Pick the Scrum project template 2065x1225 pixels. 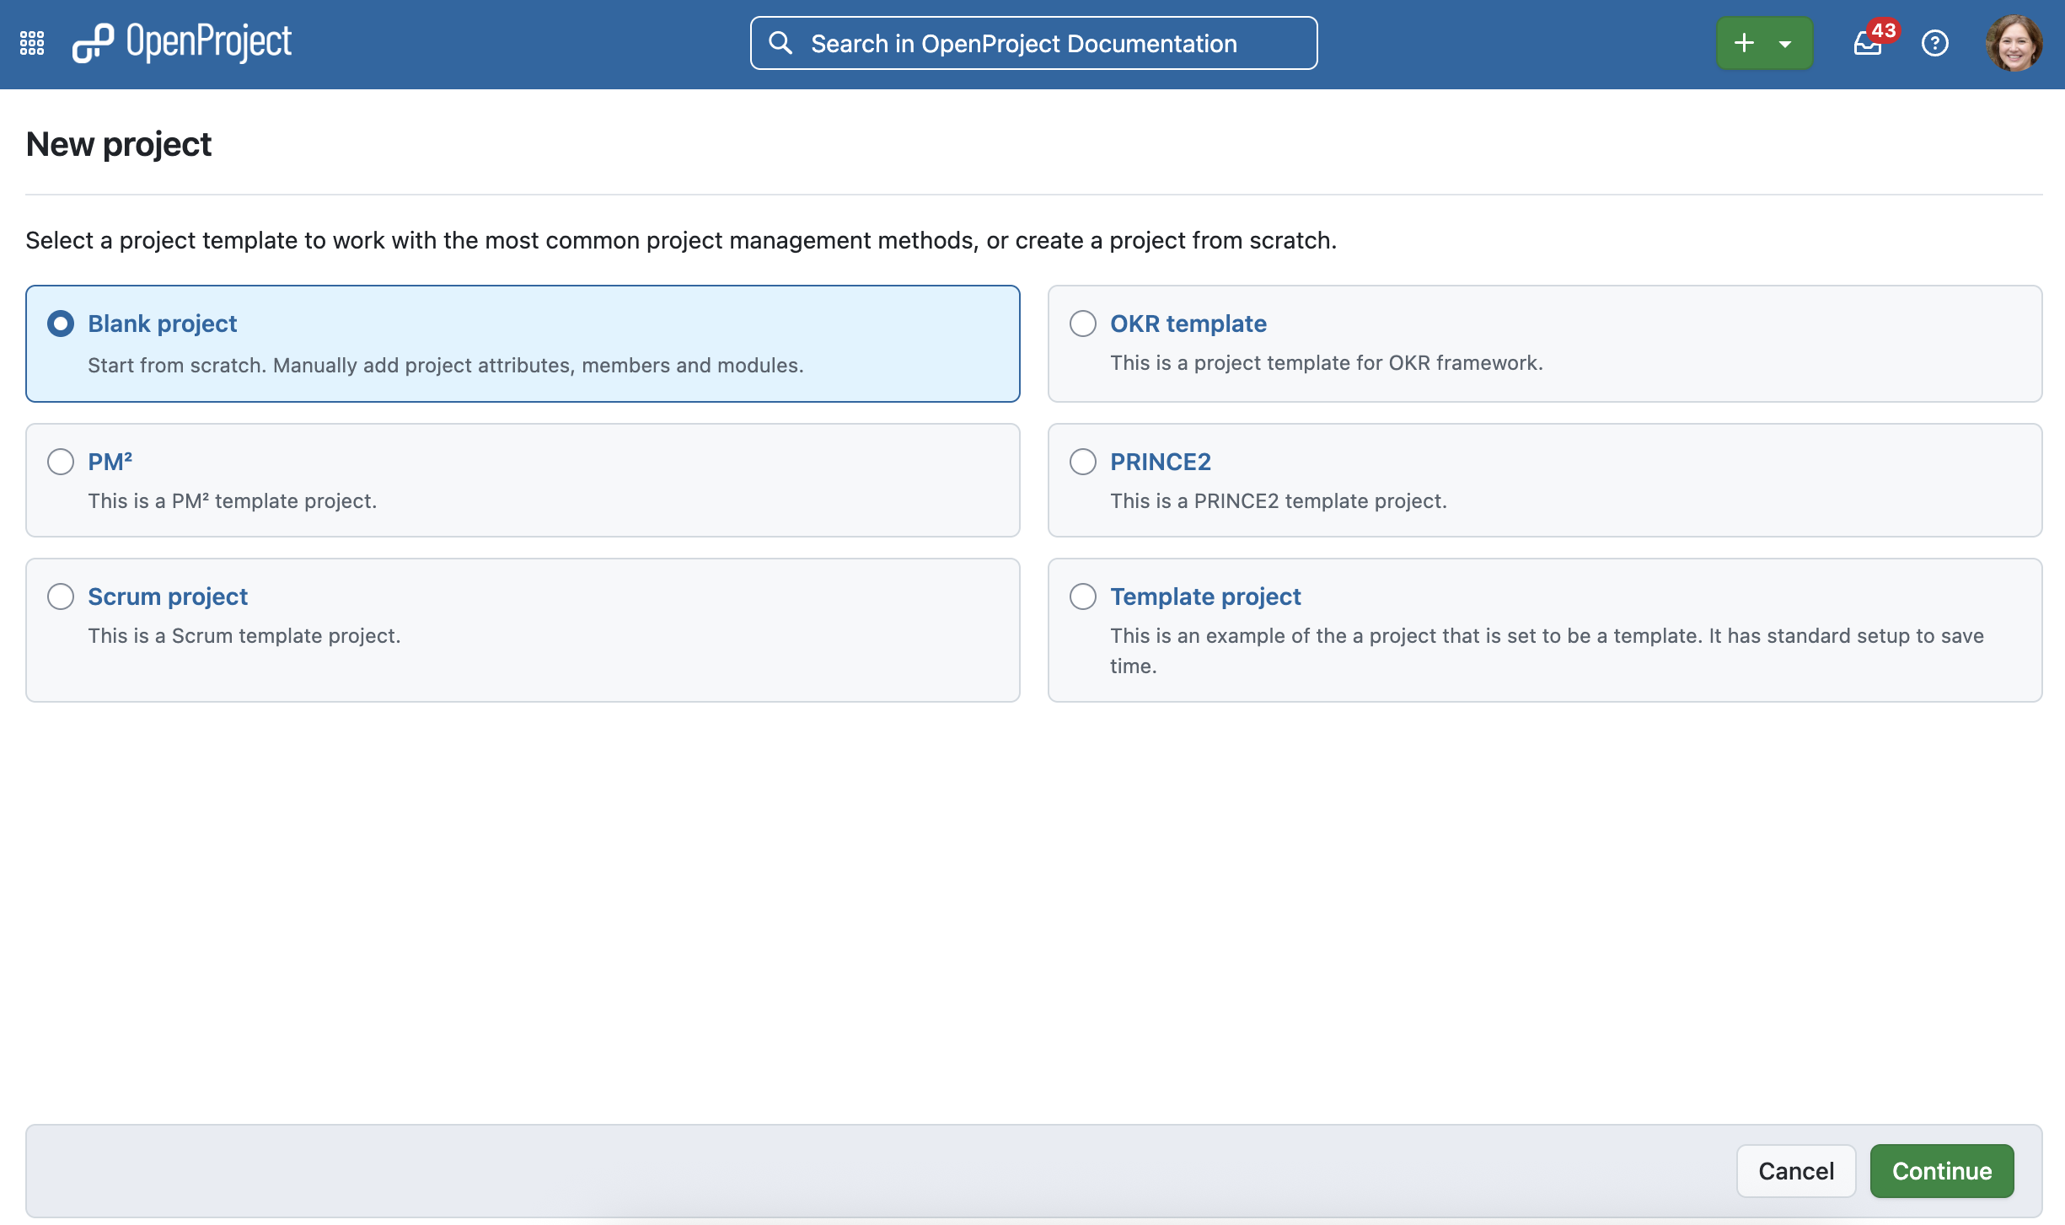click(60, 596)
